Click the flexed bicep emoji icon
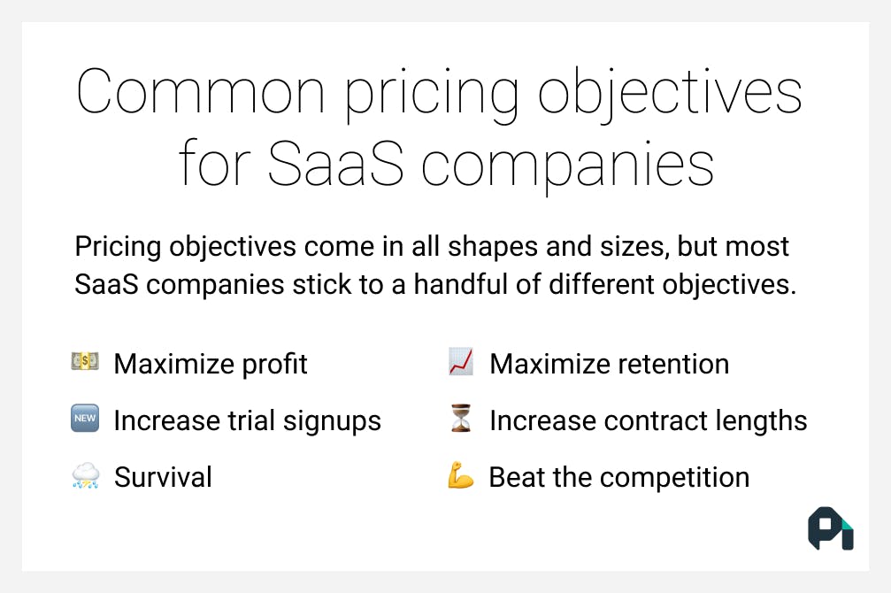This screenshot has width=891, height=593. [x=460, y=477]
